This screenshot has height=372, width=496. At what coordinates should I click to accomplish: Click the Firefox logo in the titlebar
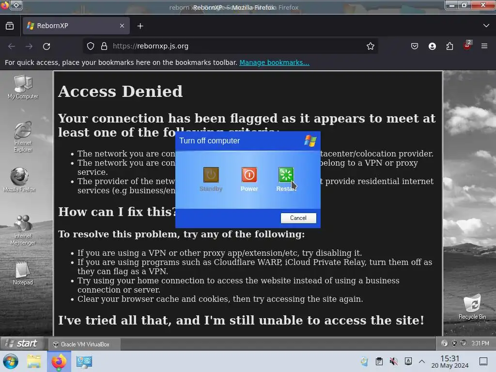point(5,5)
